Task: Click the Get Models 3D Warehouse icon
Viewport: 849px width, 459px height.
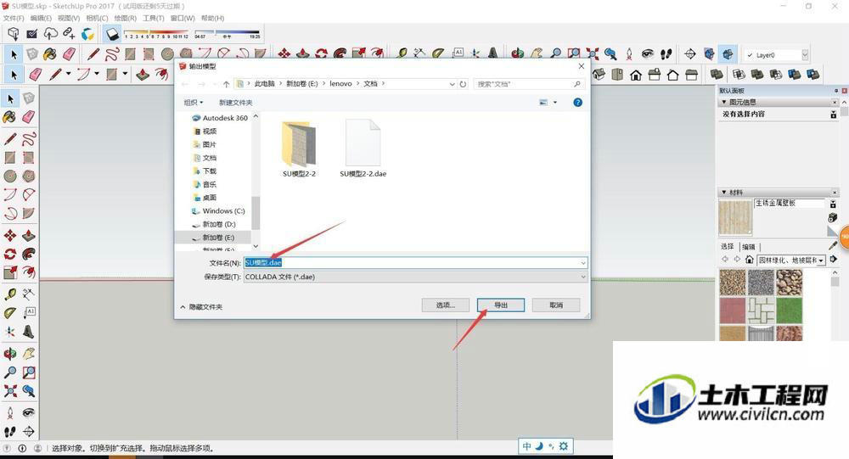Action: coord(14,34)
